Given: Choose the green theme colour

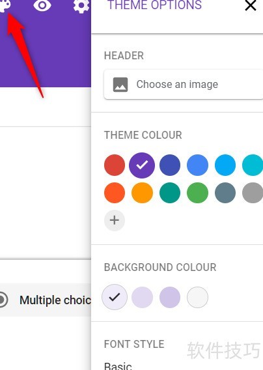Looking at the screenshot, I should point(197,193).
